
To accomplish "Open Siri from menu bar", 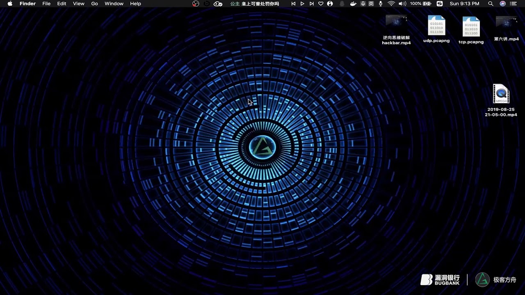I will pyautogui.click(x=503, y=4).
